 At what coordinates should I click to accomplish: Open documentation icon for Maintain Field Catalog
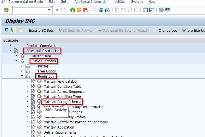click(x=33, y=81)
